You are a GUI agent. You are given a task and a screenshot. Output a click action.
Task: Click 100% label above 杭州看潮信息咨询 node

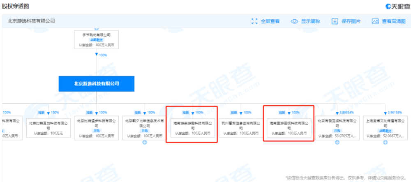click(247, 112)
